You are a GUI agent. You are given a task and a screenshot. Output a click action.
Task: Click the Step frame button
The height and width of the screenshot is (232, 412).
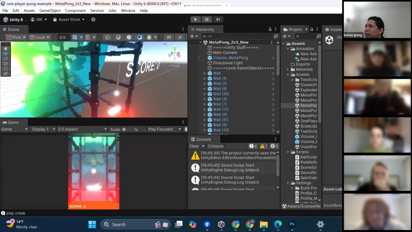[x=218, y=20]
